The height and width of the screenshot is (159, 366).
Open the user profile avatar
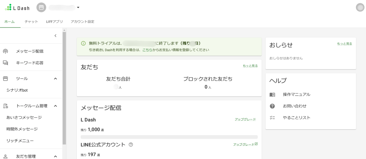pyautogui.click(x=360, y=7)
